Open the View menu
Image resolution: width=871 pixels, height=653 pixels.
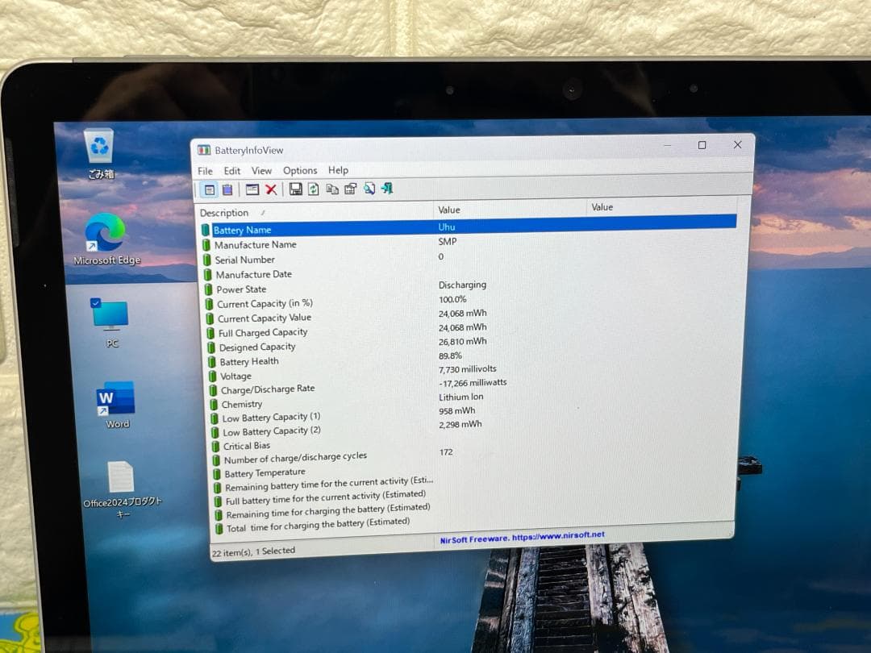pos(261,171)
